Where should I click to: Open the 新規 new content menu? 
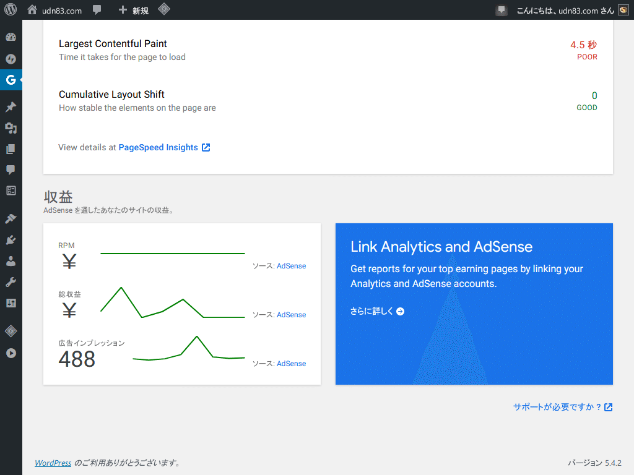134,10
